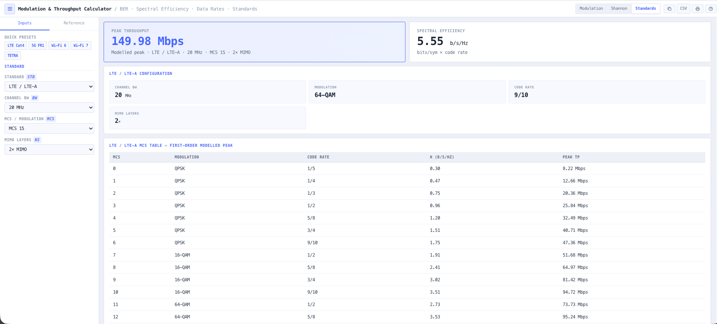Open the Reference sidebar tab
This screenshot has height=324, width=717.
point(74,23)
